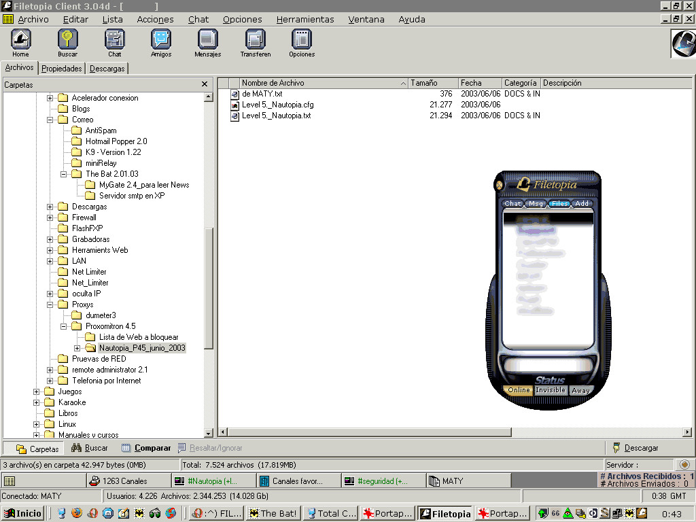Close the Carpetas panel
Image resolution: width=696 pixels, height=522 pixels.
click(x=204, y=84)
